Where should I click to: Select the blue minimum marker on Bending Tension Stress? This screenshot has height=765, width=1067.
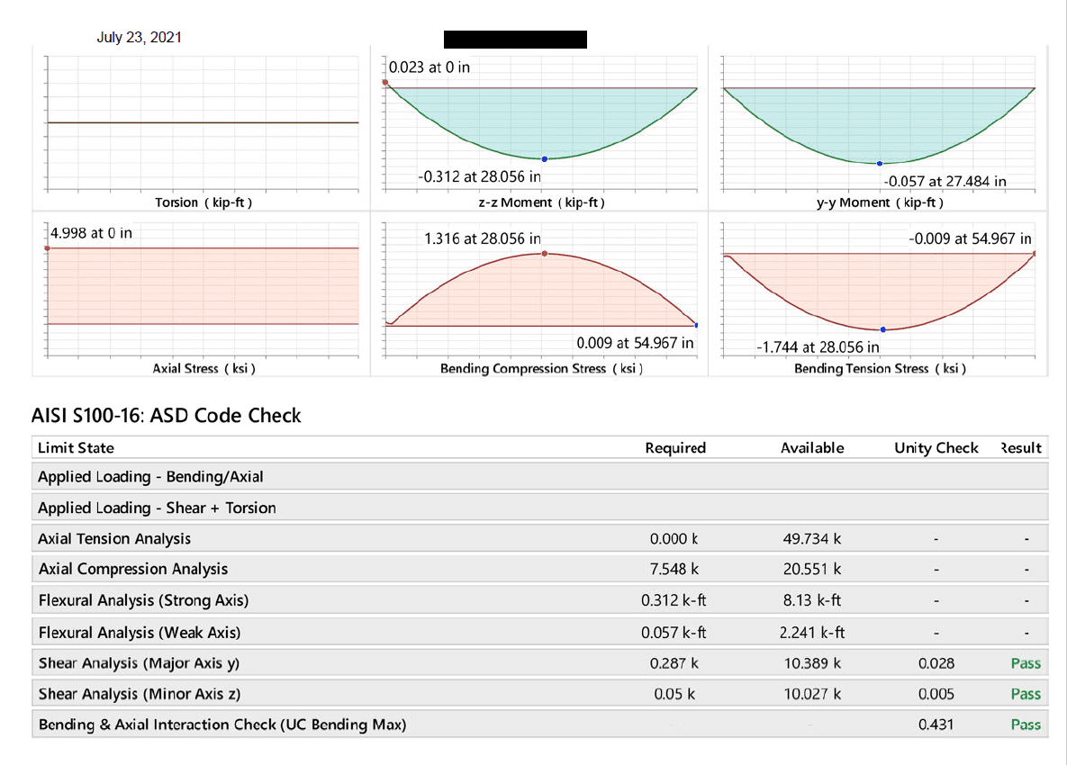tap(882, 329)
